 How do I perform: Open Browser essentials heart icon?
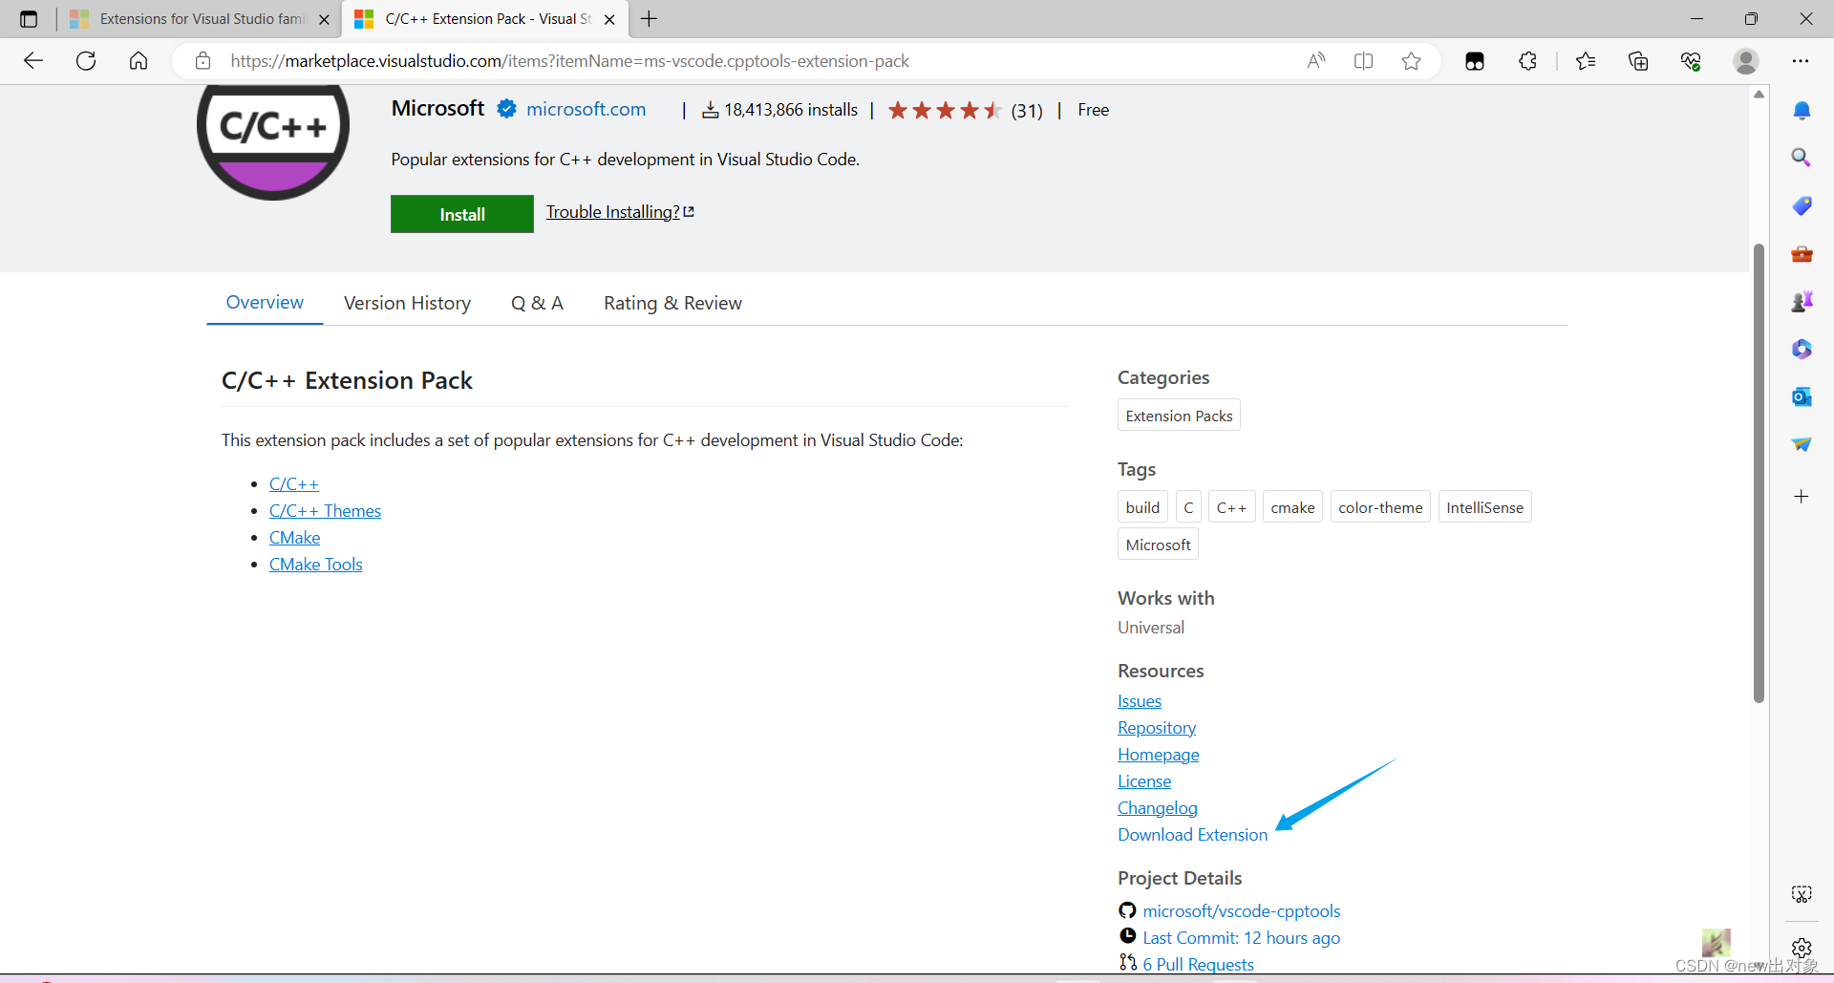(1691, 61)
